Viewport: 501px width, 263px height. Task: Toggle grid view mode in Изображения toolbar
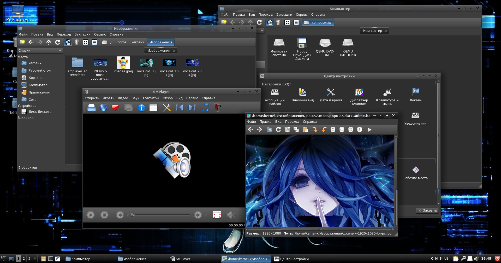86,42
